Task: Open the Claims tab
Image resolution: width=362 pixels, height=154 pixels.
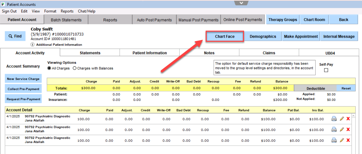Action: click(269, 53)
